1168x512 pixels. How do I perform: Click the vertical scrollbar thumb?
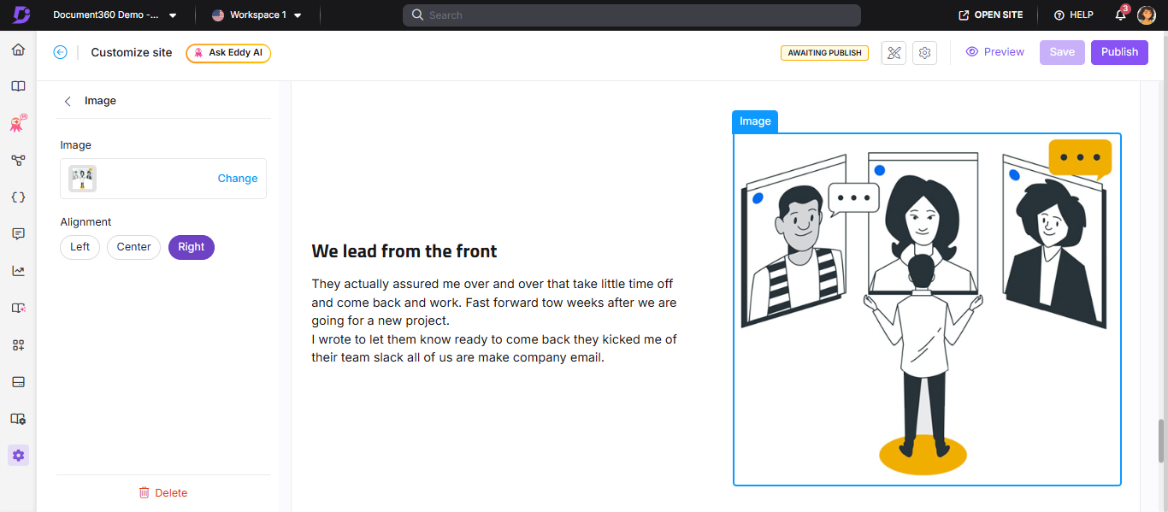[x=1161, y=440]
